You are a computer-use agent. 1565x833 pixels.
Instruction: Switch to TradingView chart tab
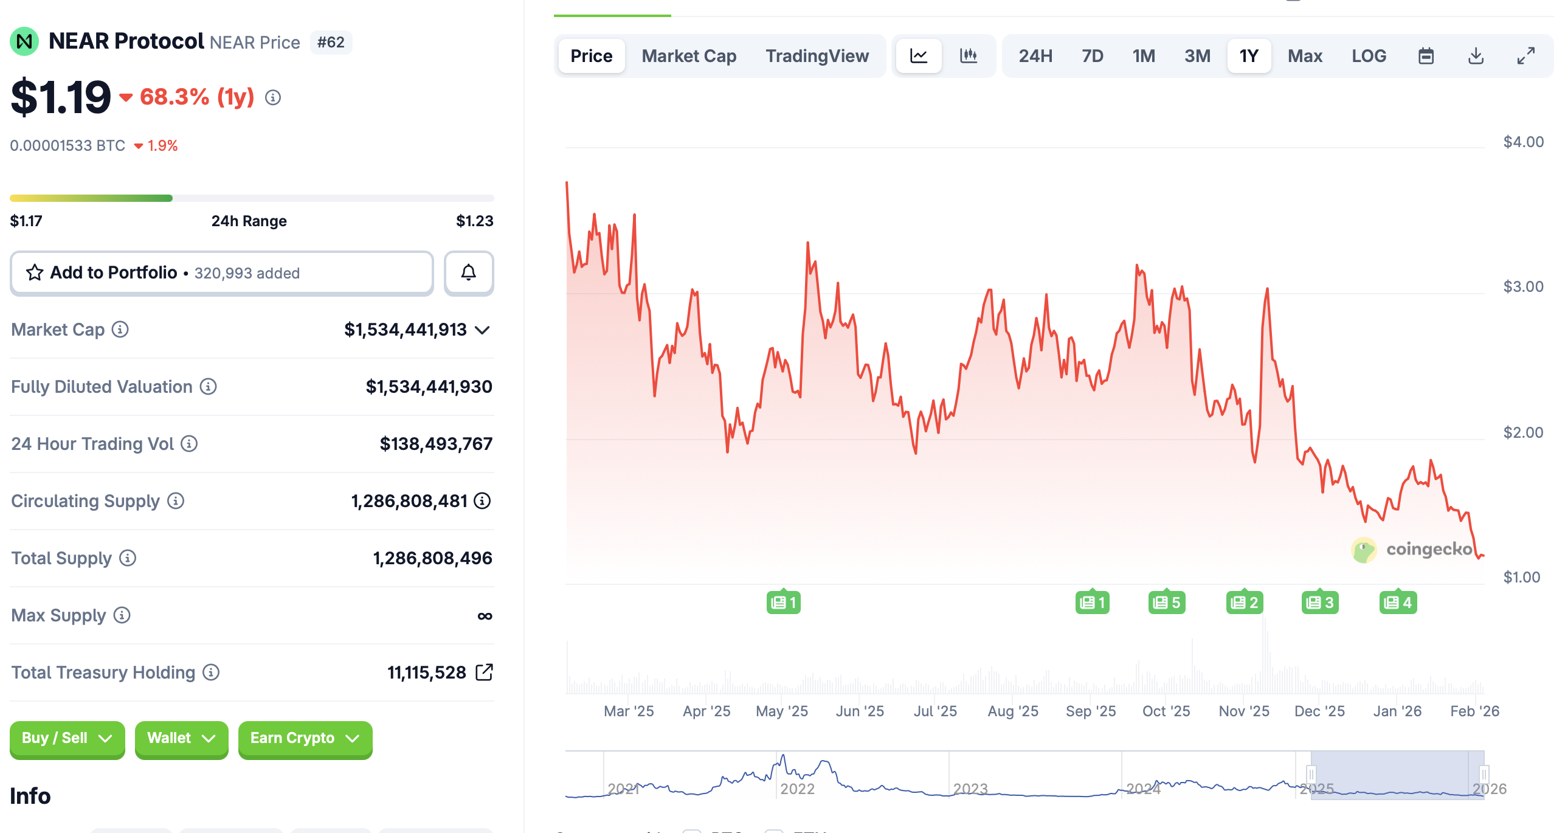817,56
